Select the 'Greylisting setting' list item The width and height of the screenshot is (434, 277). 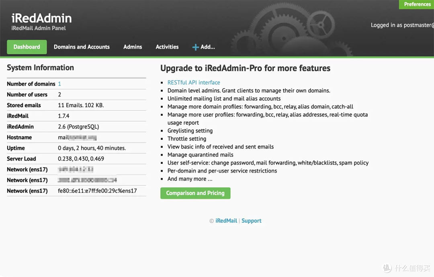click(190, 131)
